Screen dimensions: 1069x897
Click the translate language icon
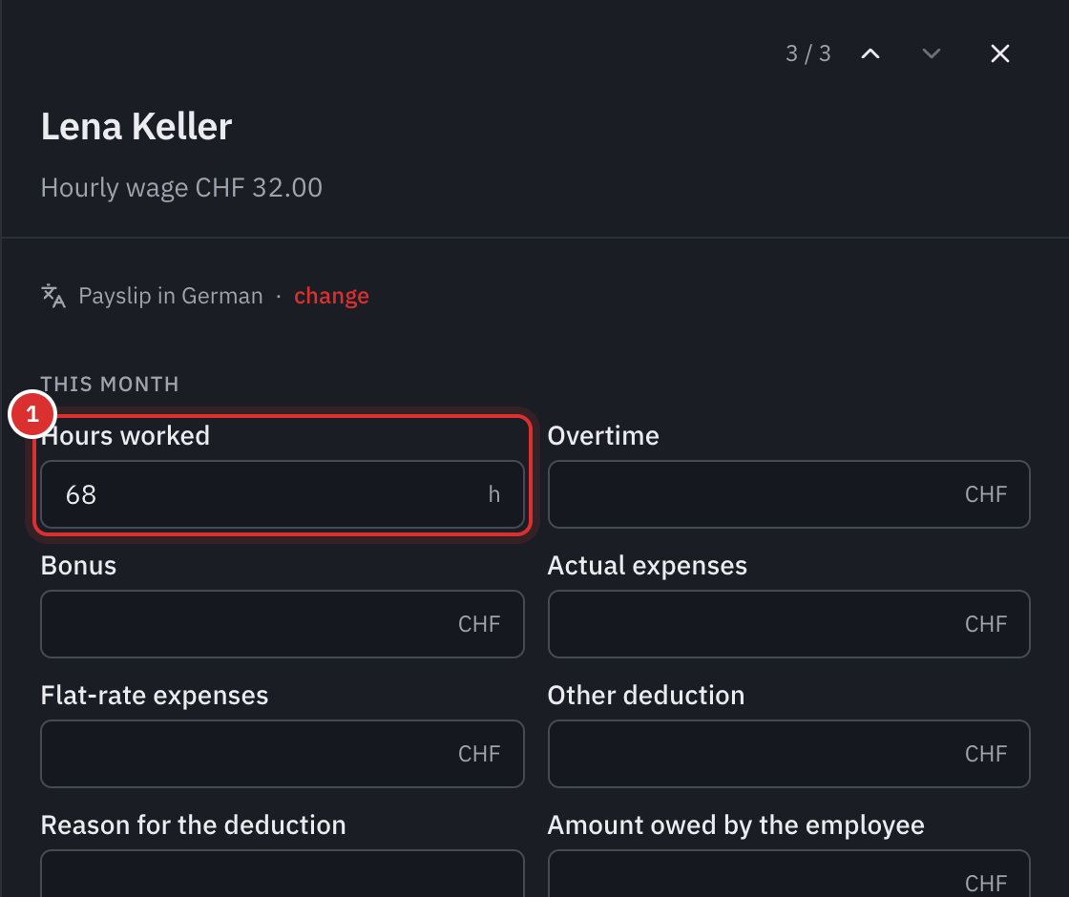(x=53, y=296)
